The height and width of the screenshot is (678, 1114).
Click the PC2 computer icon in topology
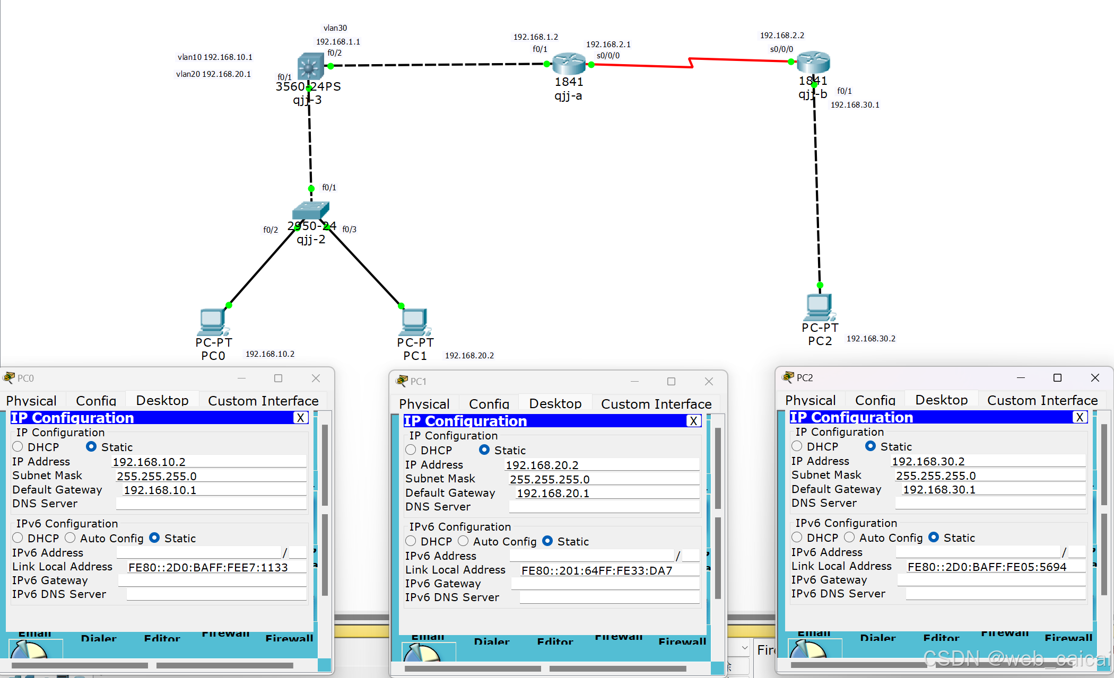819,306
